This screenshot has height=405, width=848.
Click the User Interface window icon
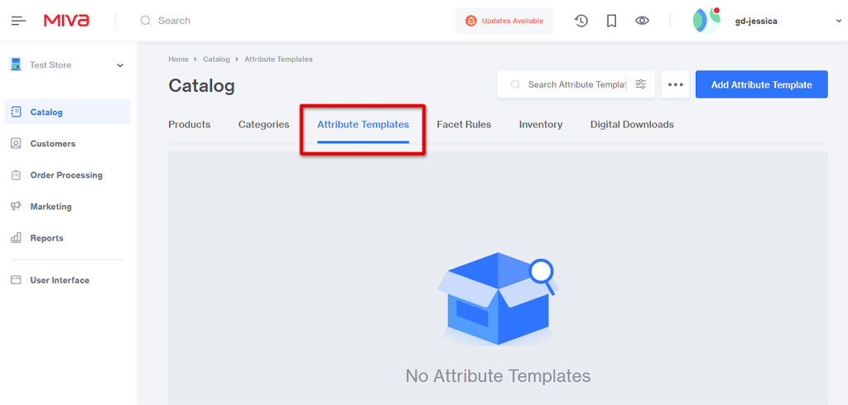click(16, 279)
